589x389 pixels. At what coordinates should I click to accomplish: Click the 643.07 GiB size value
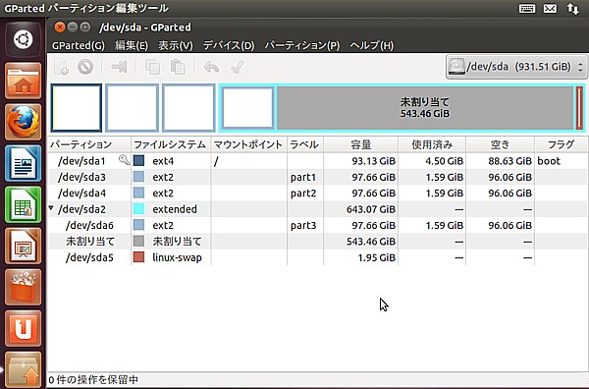point(371,209)
